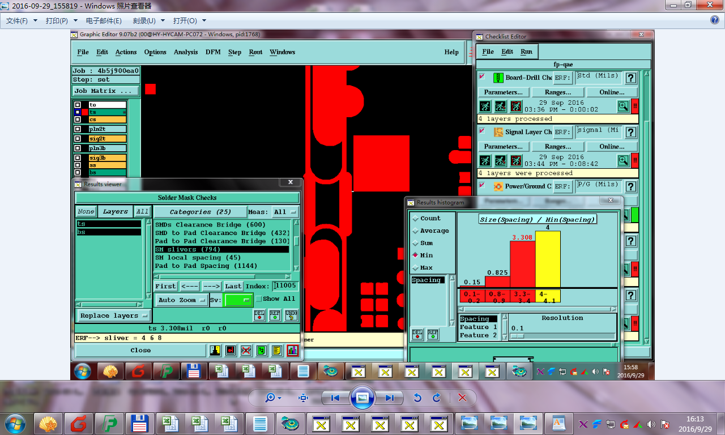Select the Average radio option
This screenshot has width=725, height=435.
tap(415, 231)
